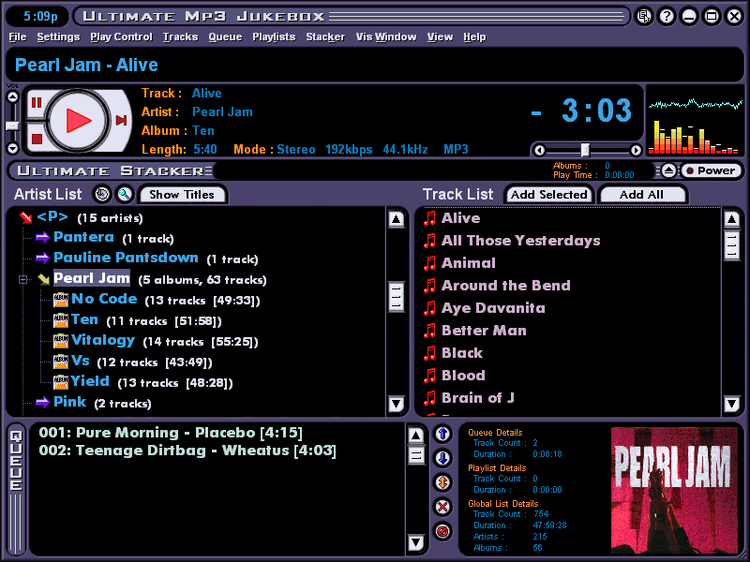
Task: Select the Vitalogy album
Action: pyautogui.click(x=103, y=340)
